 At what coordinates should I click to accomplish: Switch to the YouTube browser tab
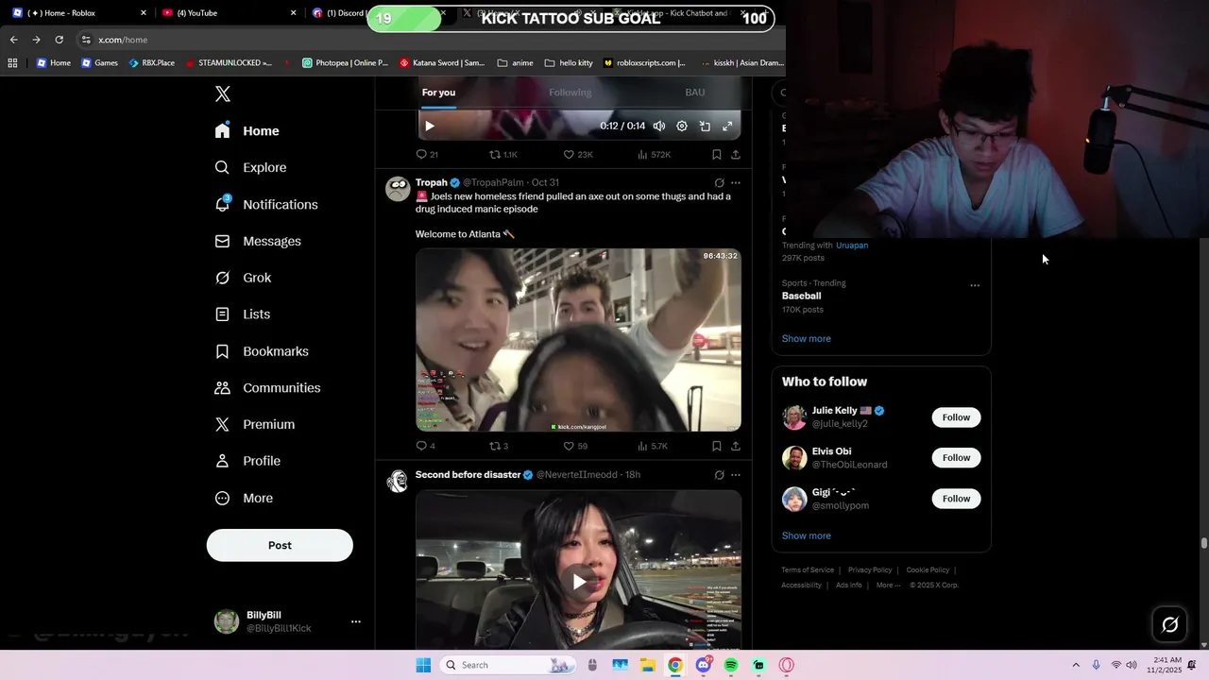coord(227,13)
